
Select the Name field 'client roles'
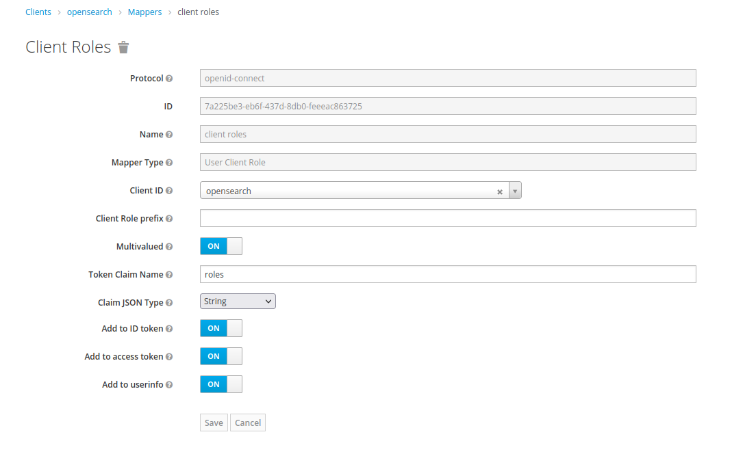448,134
